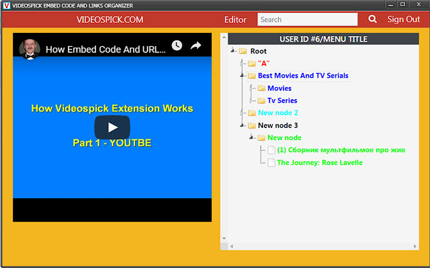Screen dimensions: 430x268
Task: Expand the Movies node
Action: [x=251, y=88]
